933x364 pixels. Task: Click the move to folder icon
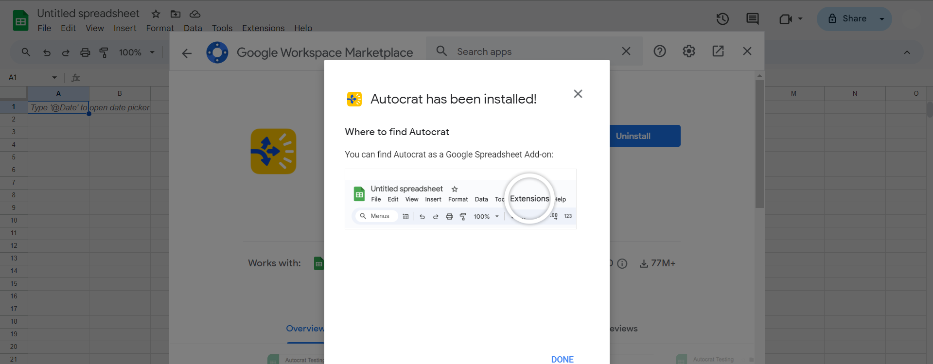(176, 14)
